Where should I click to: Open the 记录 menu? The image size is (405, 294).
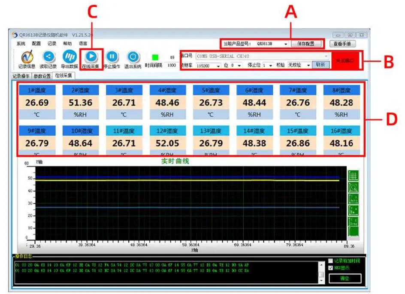point(52,44)
